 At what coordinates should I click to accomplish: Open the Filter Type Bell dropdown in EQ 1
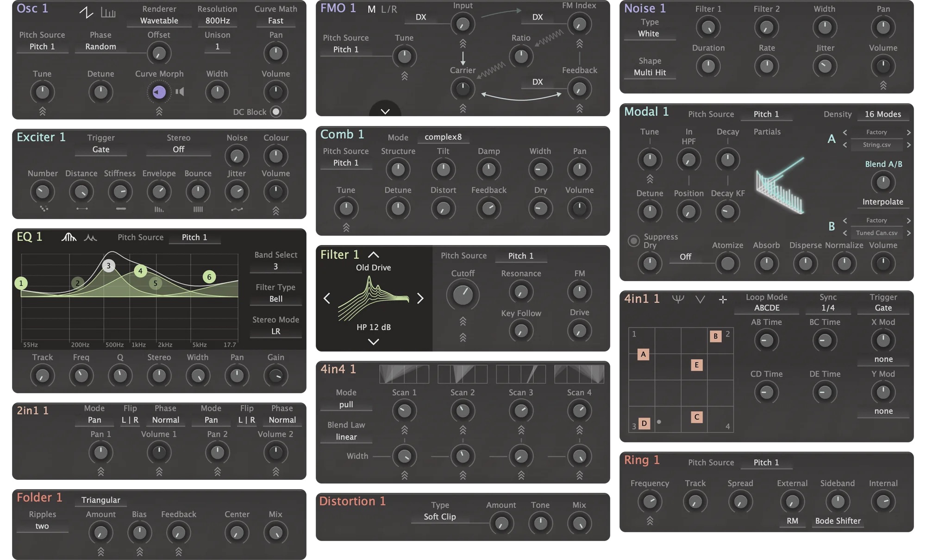pos(275,299)
